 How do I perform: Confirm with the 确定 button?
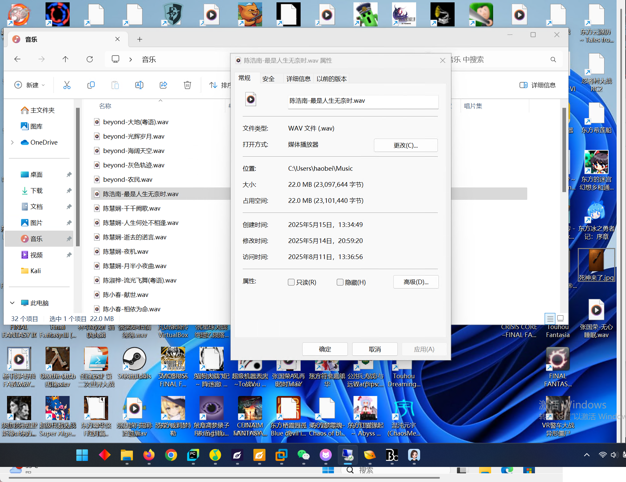[x=325, y=349]
